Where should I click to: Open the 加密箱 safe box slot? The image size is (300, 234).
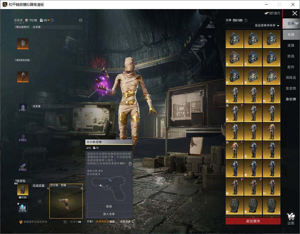click(x=23, y=208)
